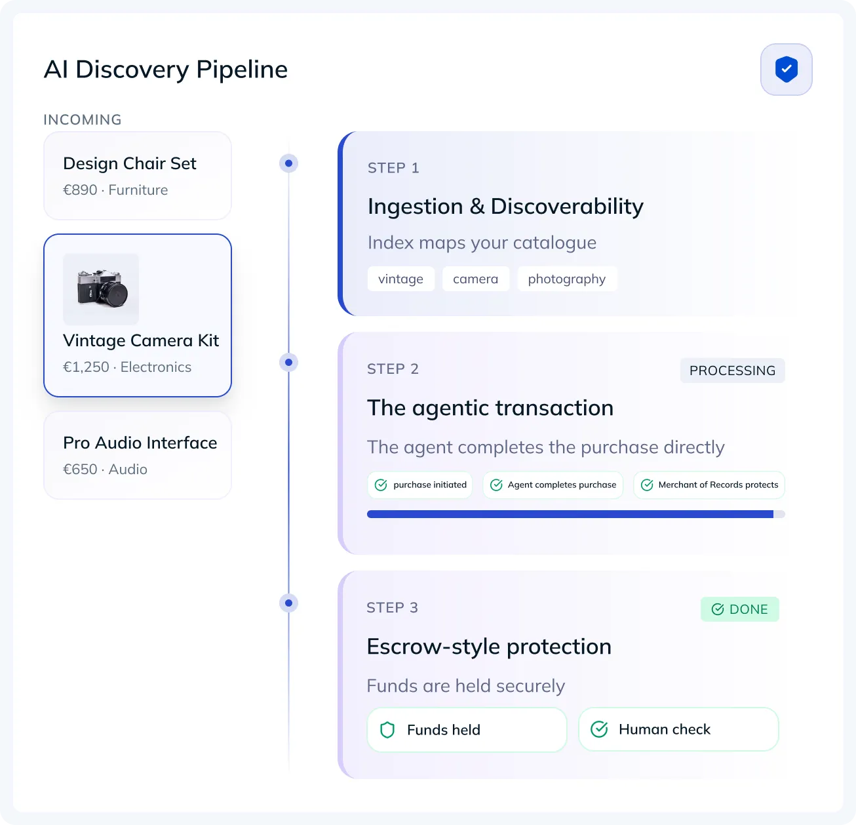Click the blue shield verification icon
This screenshot has height=825, width=856.
(x=787, y=70)
